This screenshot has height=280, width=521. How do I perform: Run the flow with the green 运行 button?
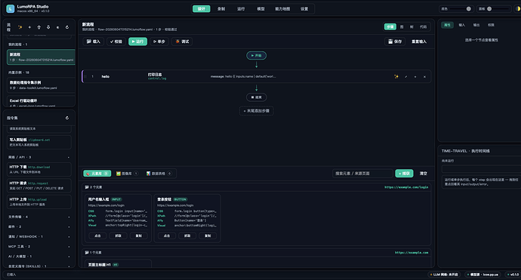[x=137, y=42]
